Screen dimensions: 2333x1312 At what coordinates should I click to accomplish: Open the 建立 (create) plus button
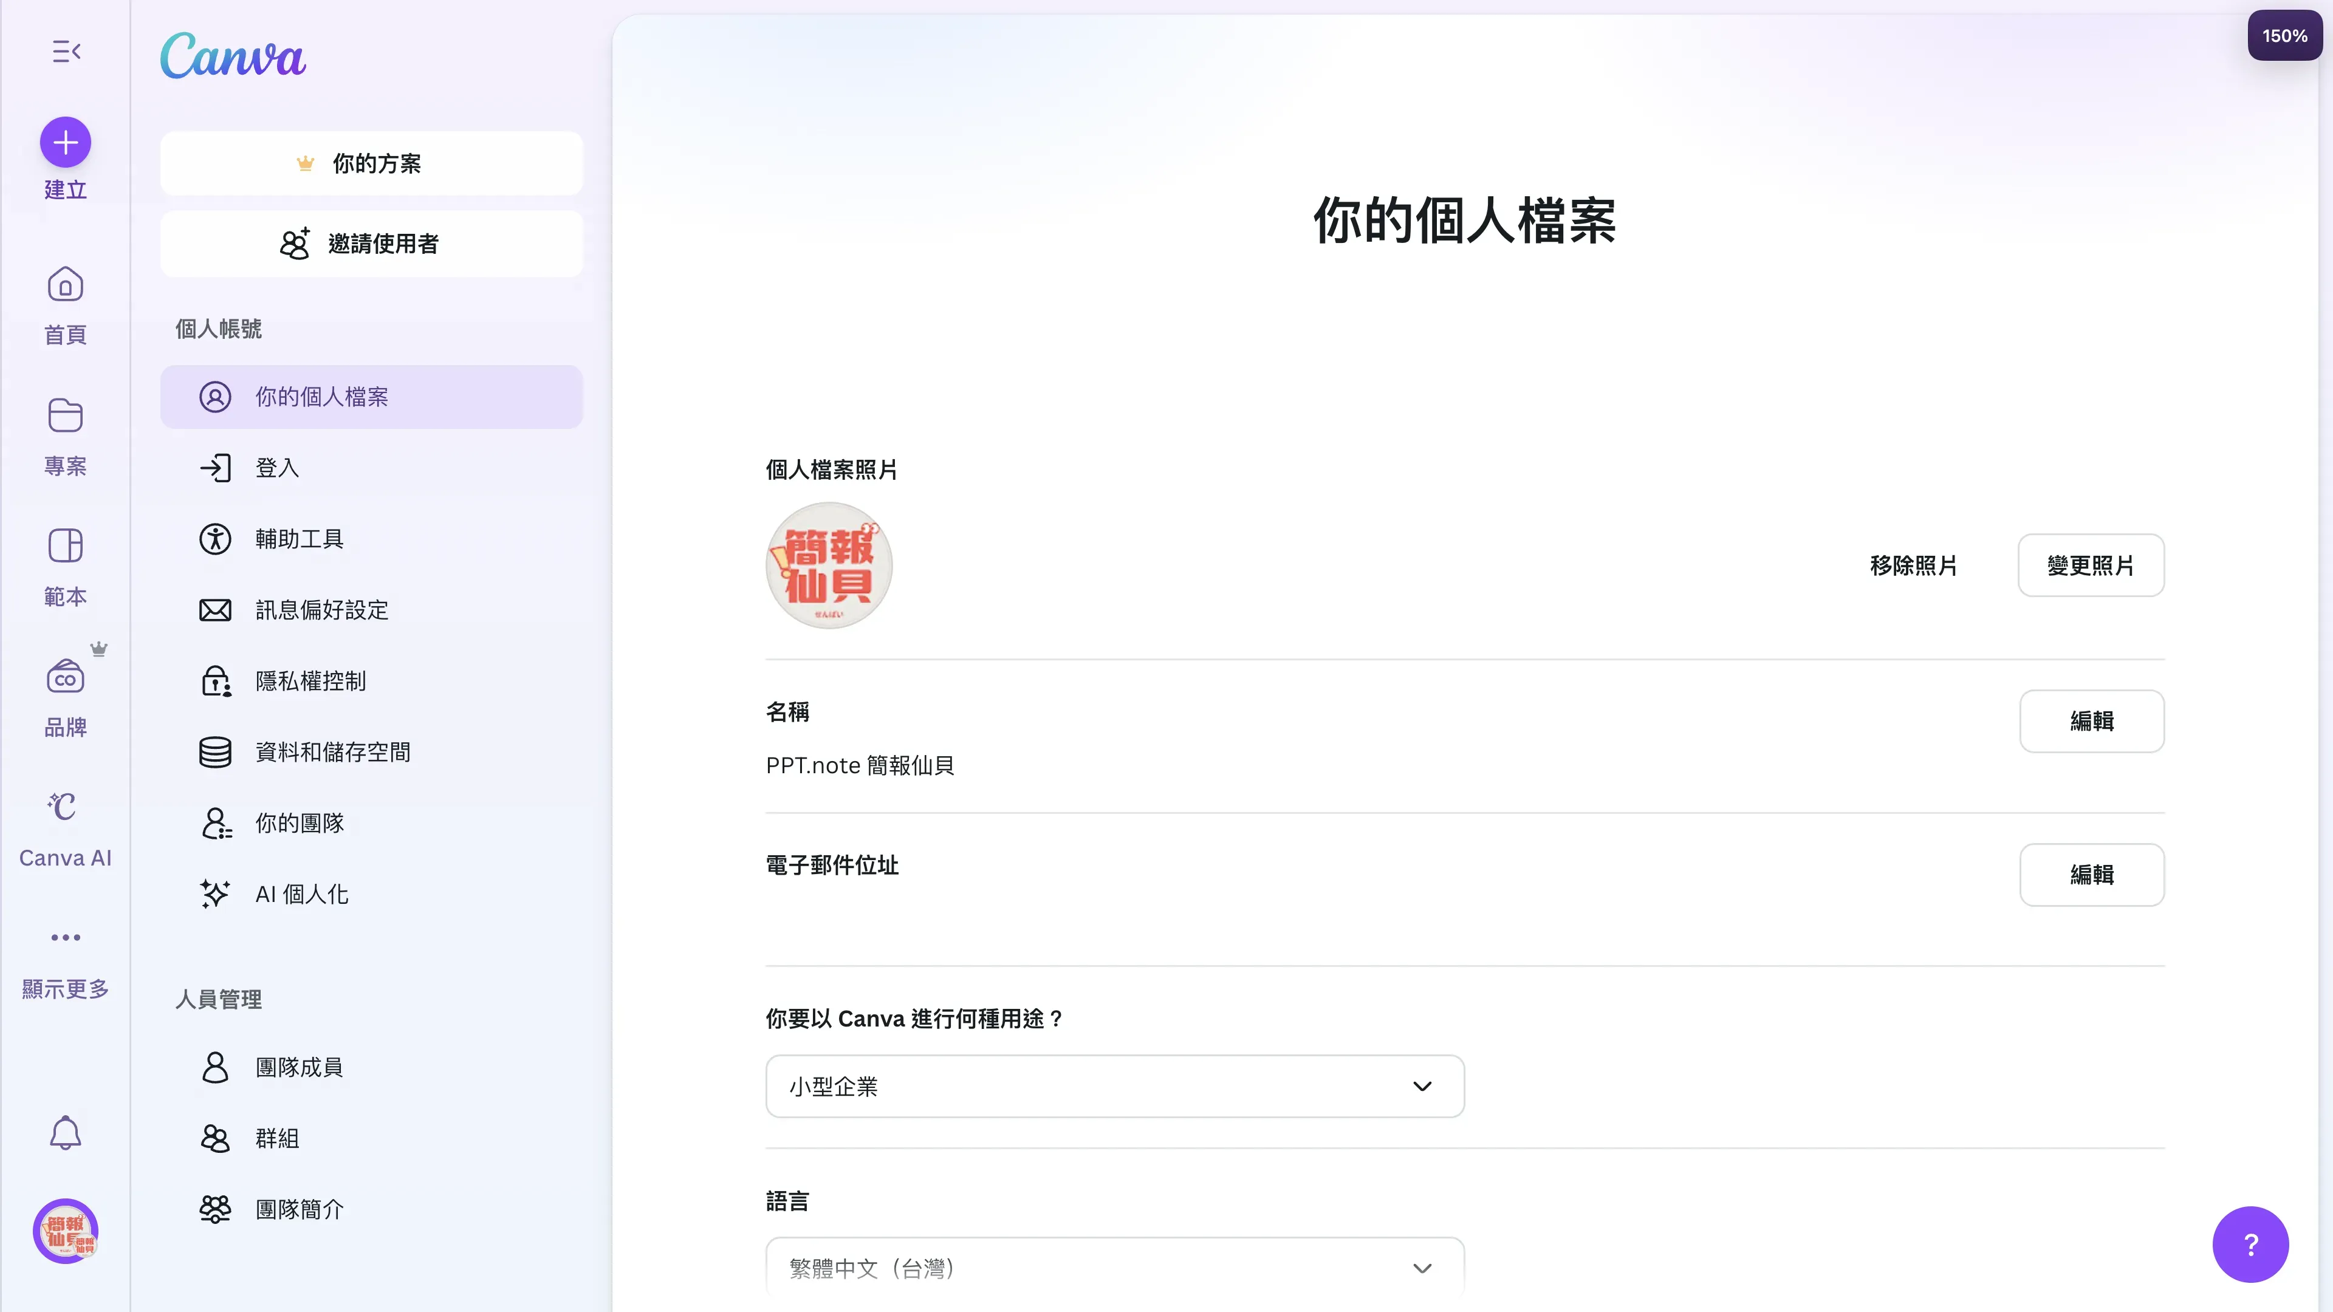click(65, 142)
